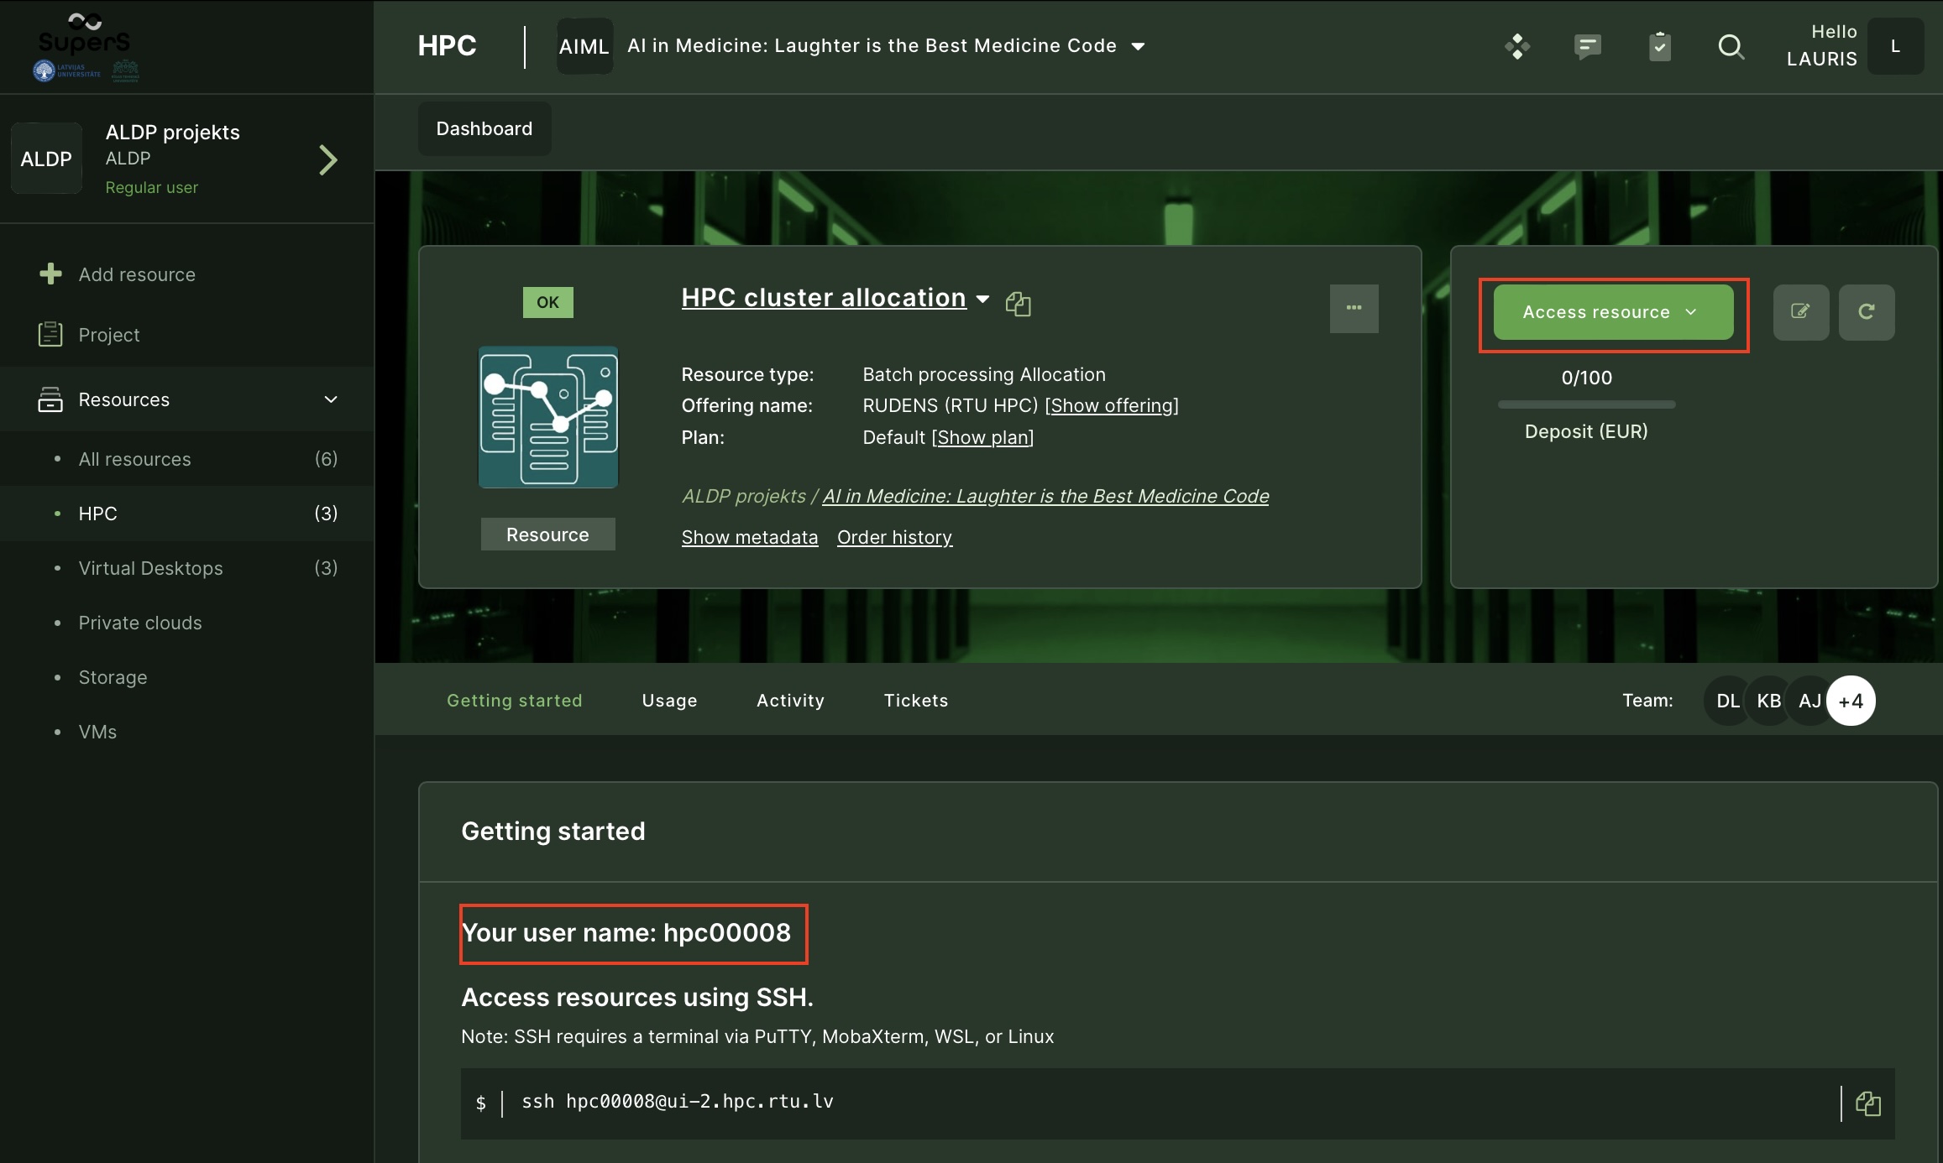Screen dimensions: 1943x1163
Task: Open HPC cluster allocation title link
Action: [824, 297]
